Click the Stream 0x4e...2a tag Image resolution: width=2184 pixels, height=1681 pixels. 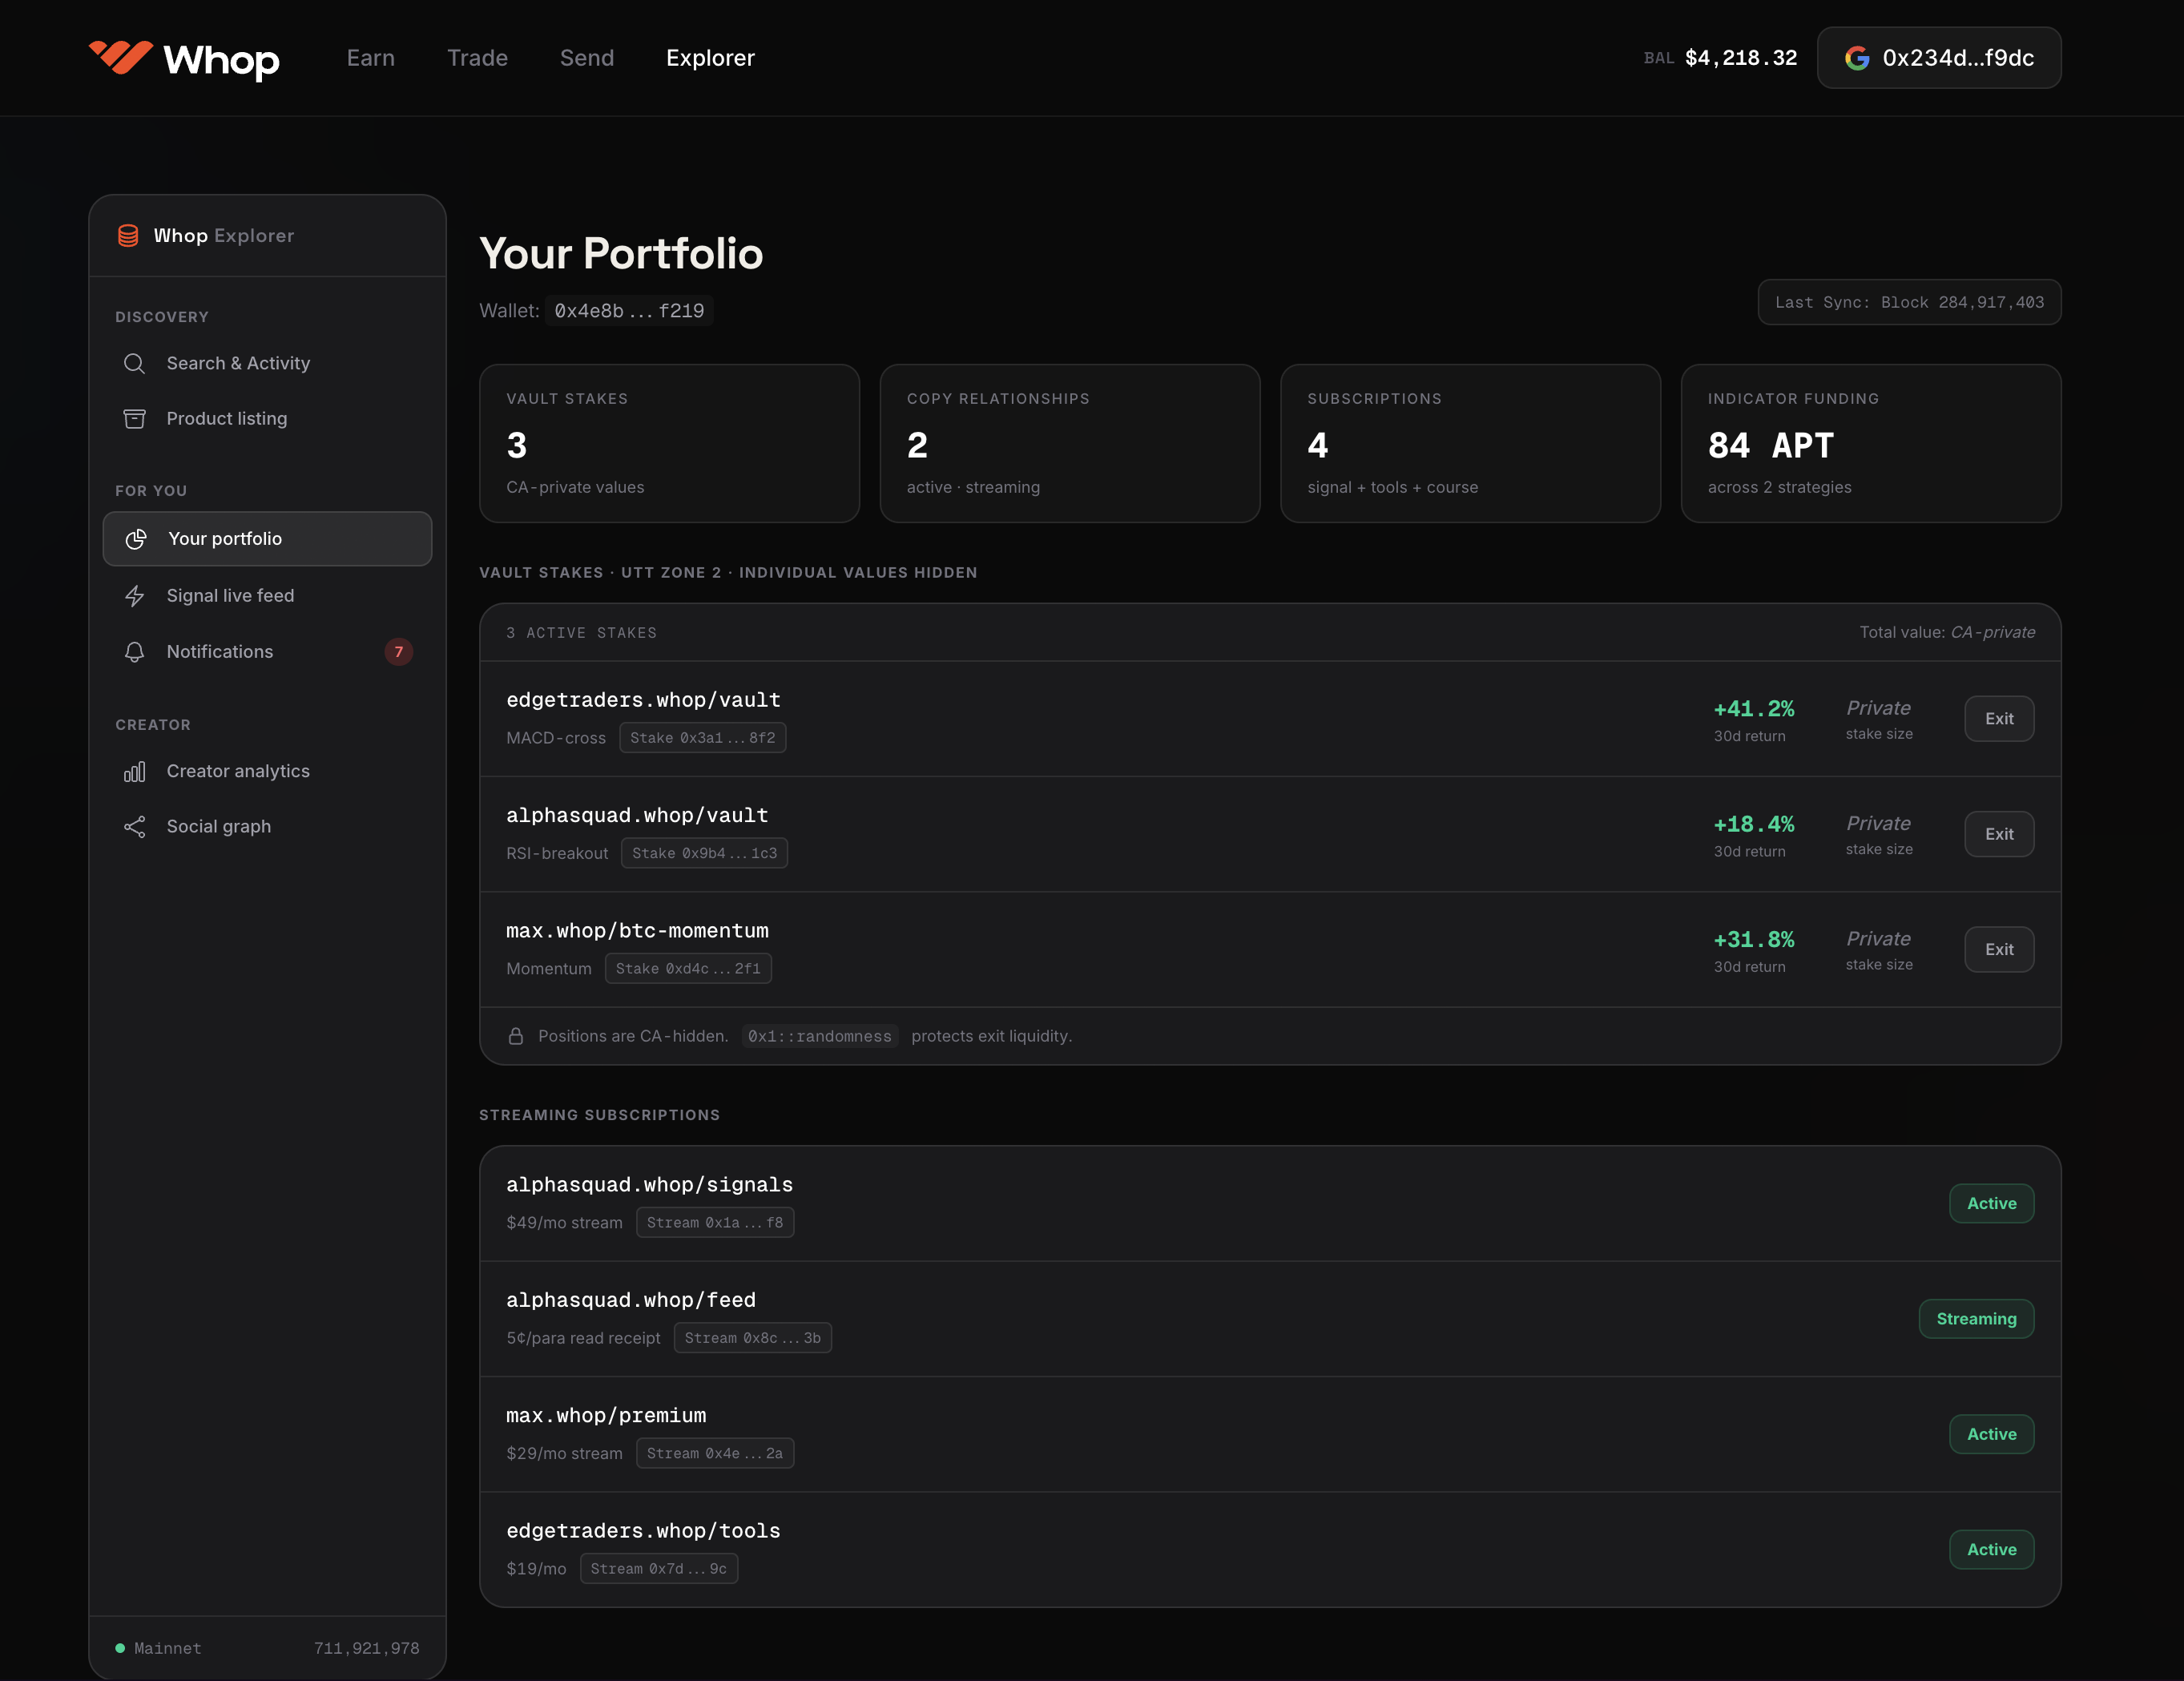click(x=715, y=1453)
